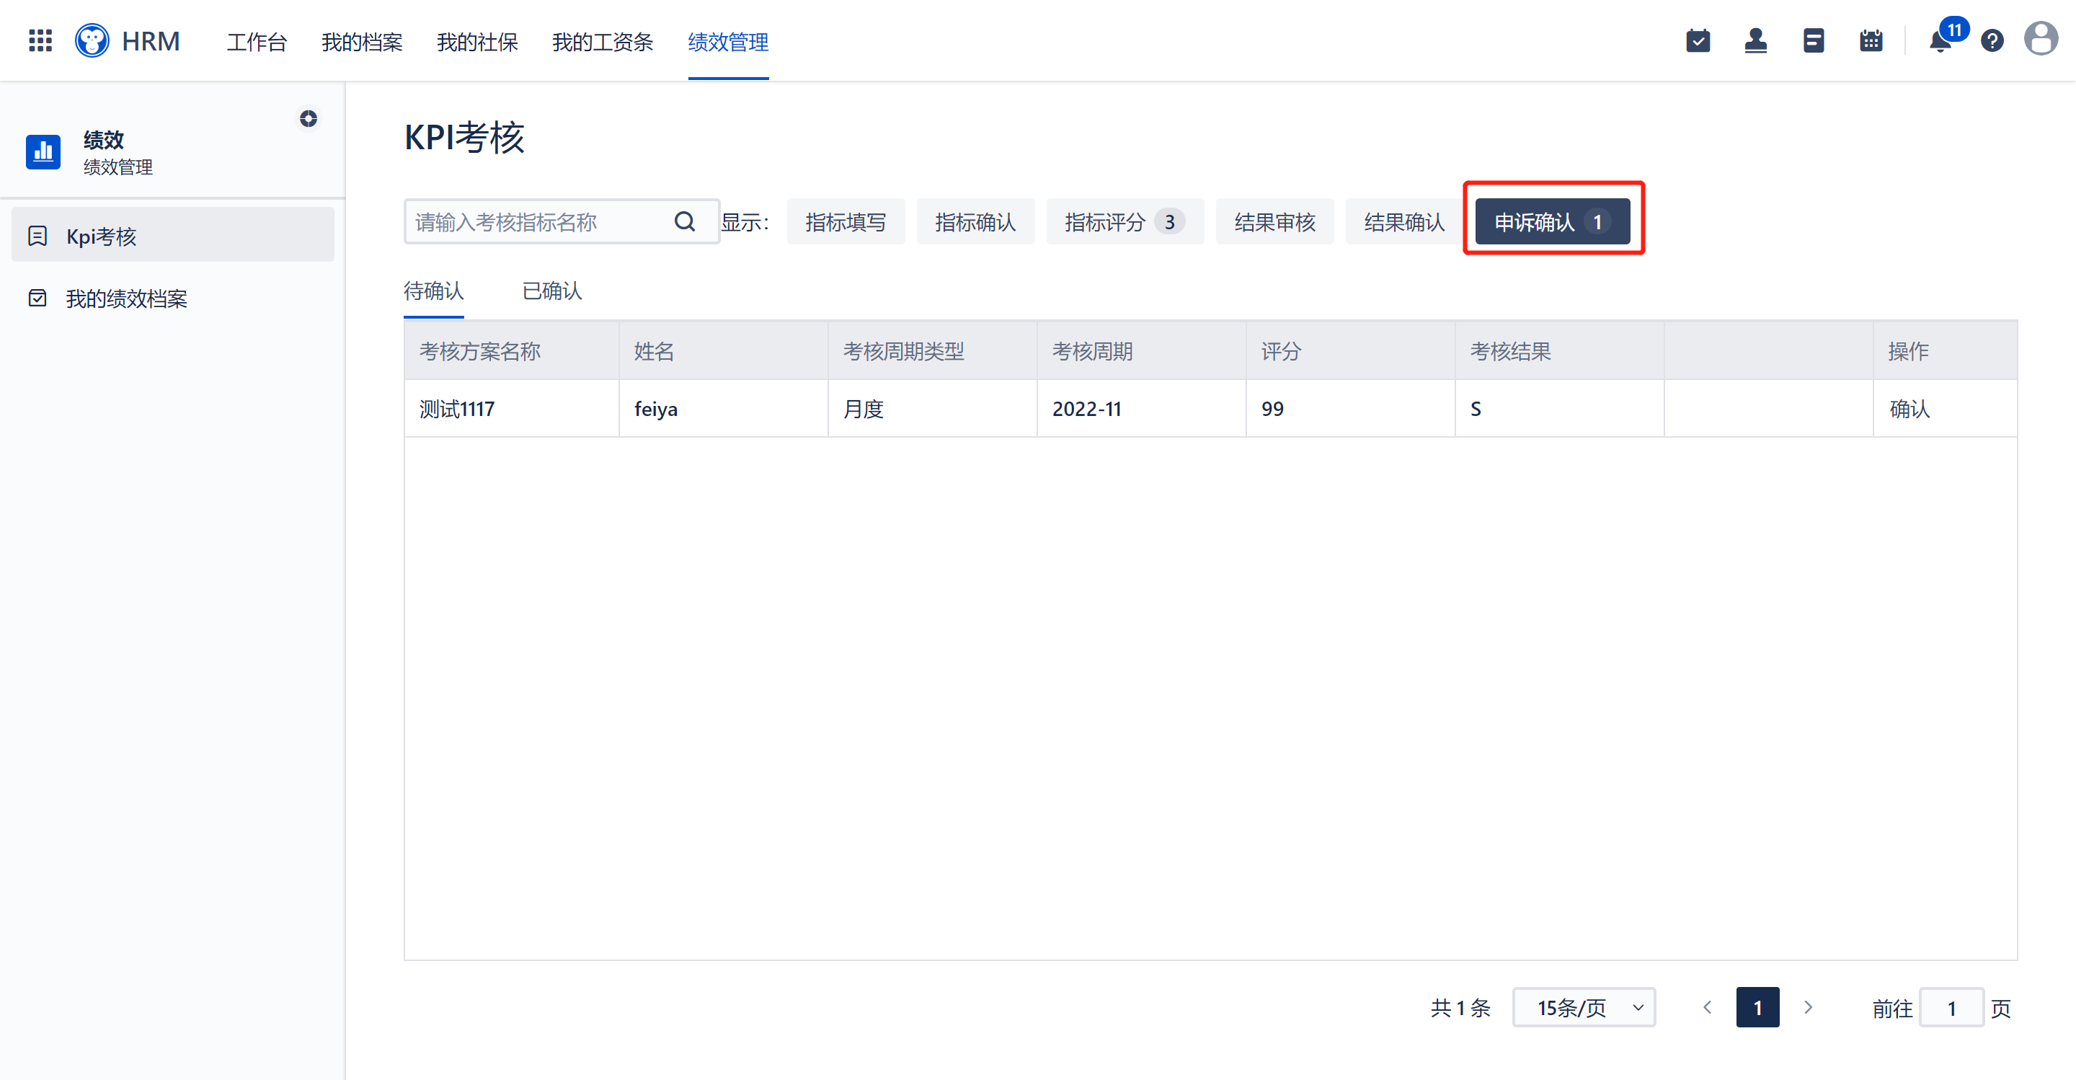Click 确认 for the 测试1117 row
This screenshot has height=1080, width=2076.
pyautogui.click(x=1909, y=409)
